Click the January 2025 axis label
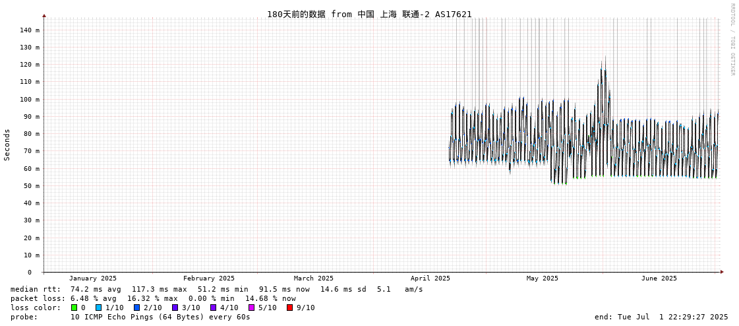Image resolution: width=739 pixels, height=326 pixels. tap(93, 278)
